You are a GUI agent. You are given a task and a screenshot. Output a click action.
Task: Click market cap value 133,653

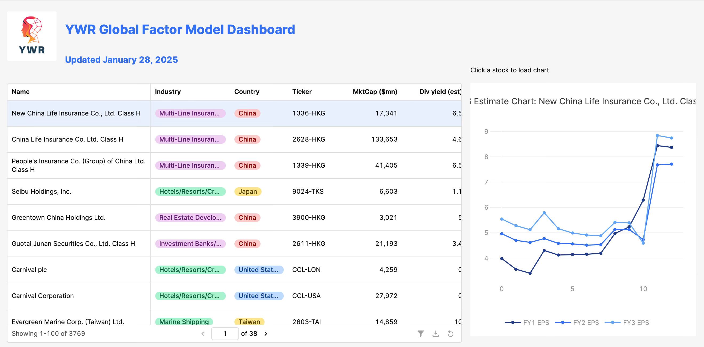click(x=384, y=139)
